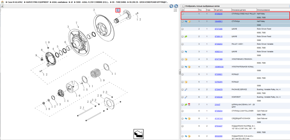The image size is (290, 140).
Task: Open part link 87308253
Action: [x=218, y=44]
